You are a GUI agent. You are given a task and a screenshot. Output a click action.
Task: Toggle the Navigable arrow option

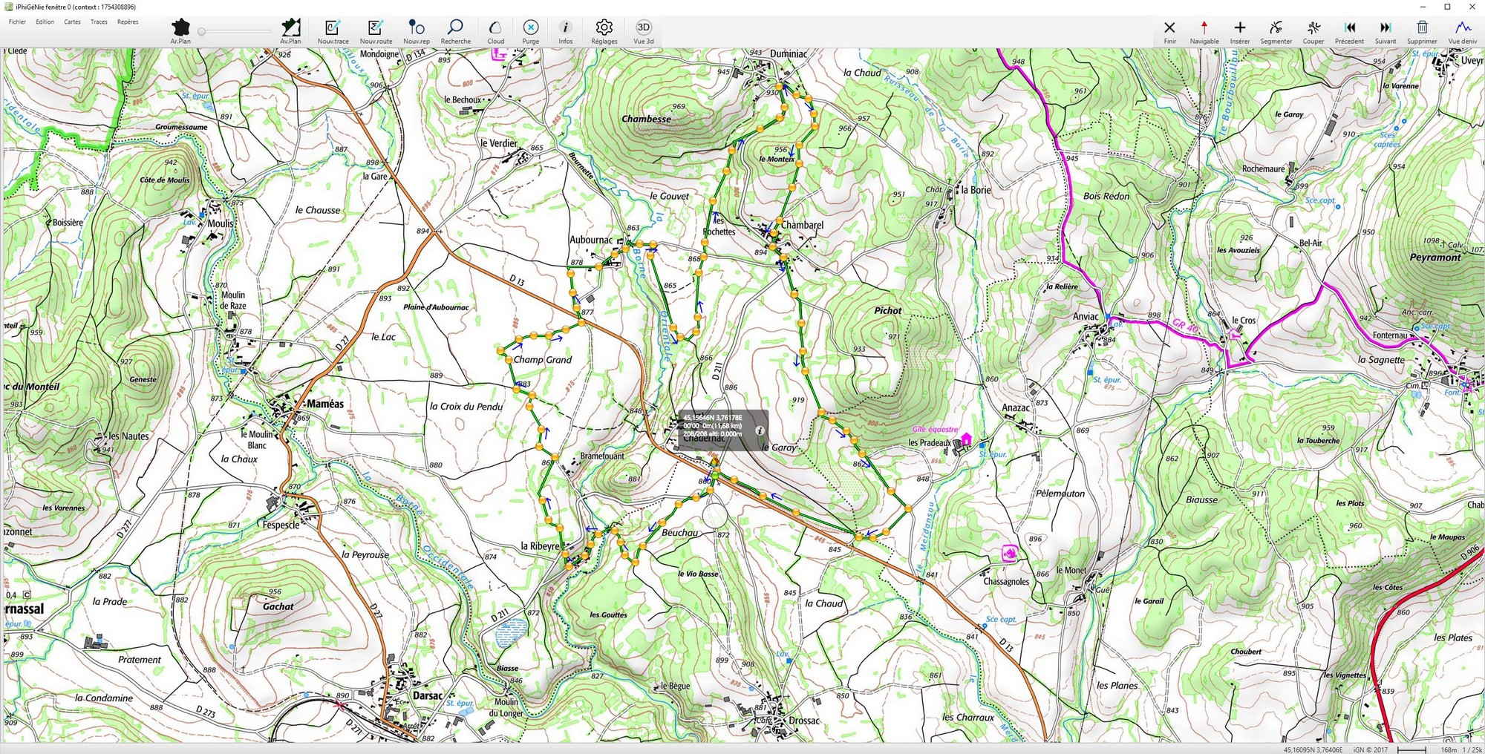[1204, 31]
